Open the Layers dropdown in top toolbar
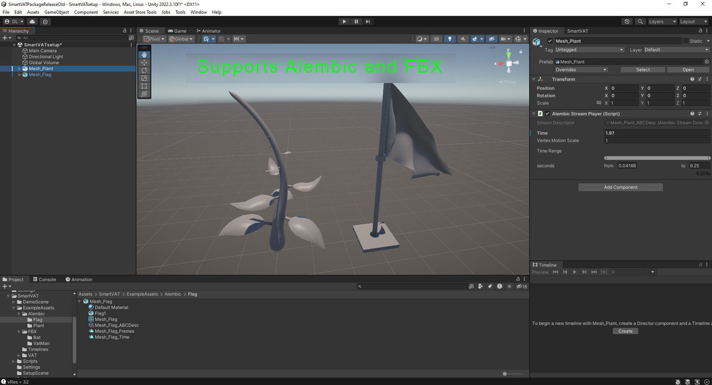Viewport: 712px width, 385px height. tap(661, 21)
